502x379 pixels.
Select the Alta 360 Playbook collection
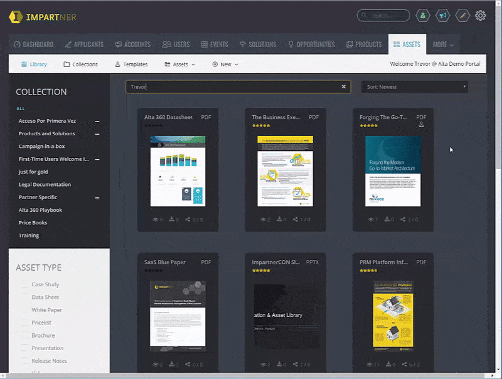click(x=40, y=210)
